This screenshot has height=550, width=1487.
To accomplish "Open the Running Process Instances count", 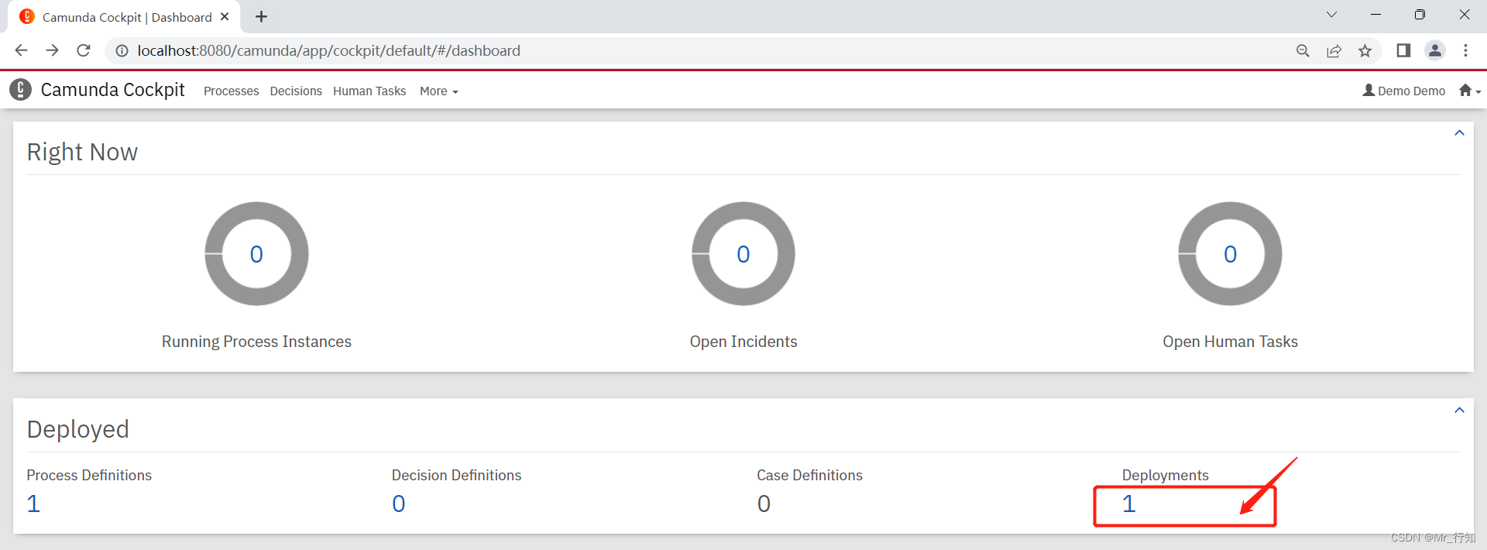I will pyautogui.click(x=256, y=254).
